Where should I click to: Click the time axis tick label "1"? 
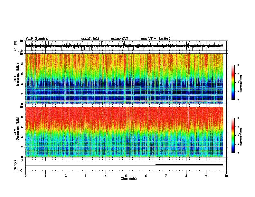point(45,176)
